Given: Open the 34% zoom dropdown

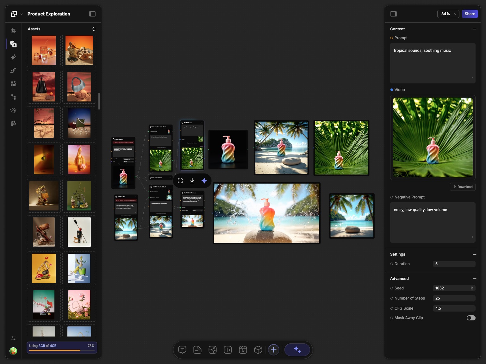Looking at the screenshot, I should 448,14.
